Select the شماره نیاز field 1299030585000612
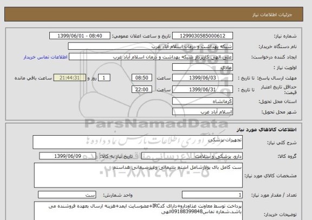The width and height of the screenshot is (312, 220). point(203,36)
